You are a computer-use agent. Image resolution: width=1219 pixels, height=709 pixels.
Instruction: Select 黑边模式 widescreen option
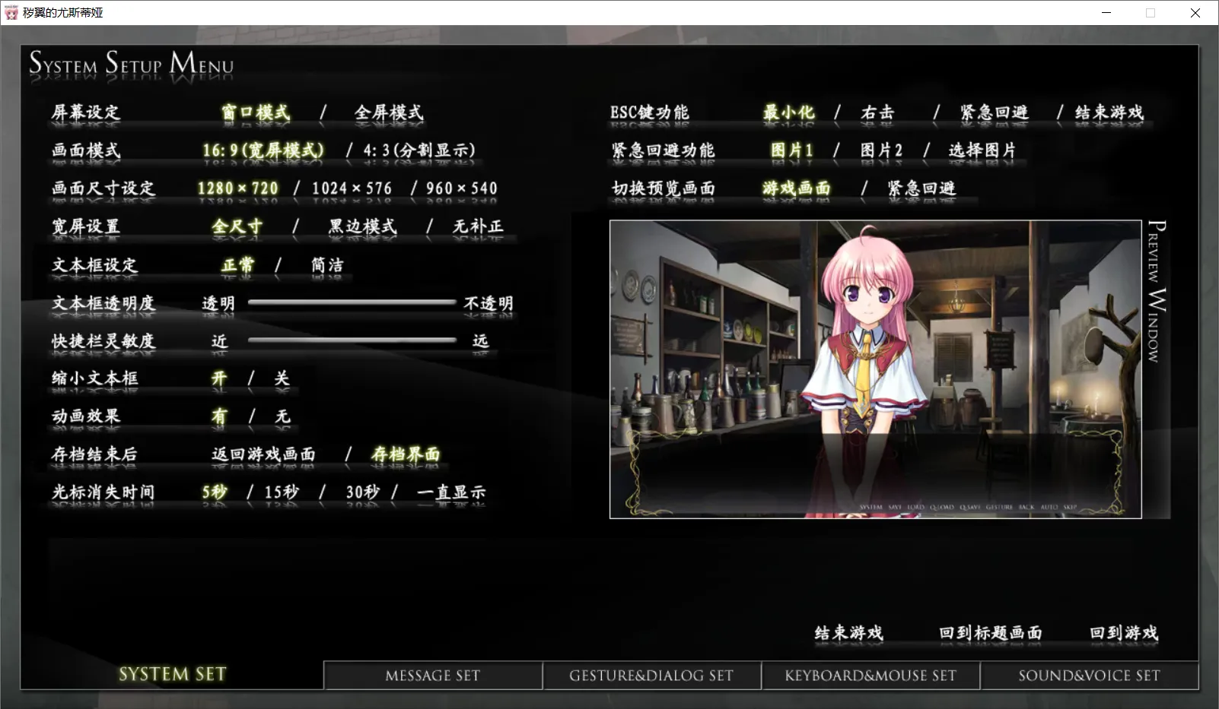(x=362, y=226)
